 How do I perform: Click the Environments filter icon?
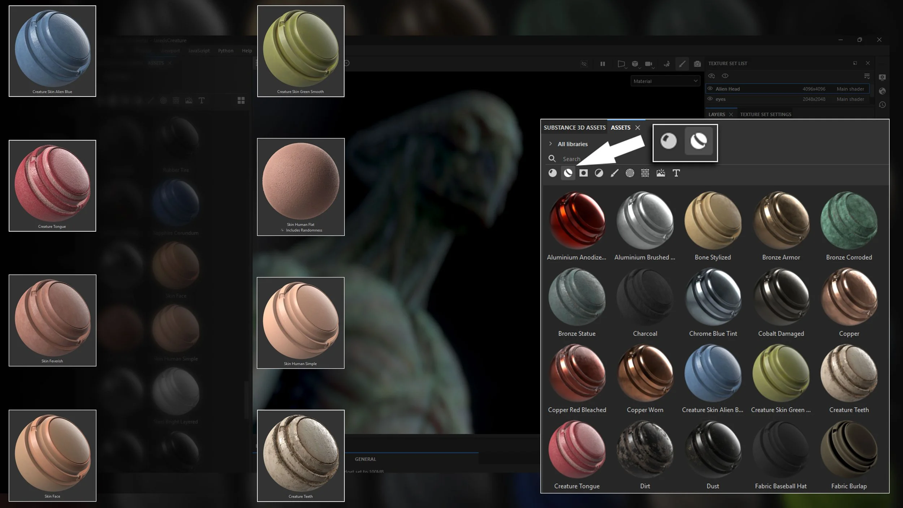coord(661,173)
